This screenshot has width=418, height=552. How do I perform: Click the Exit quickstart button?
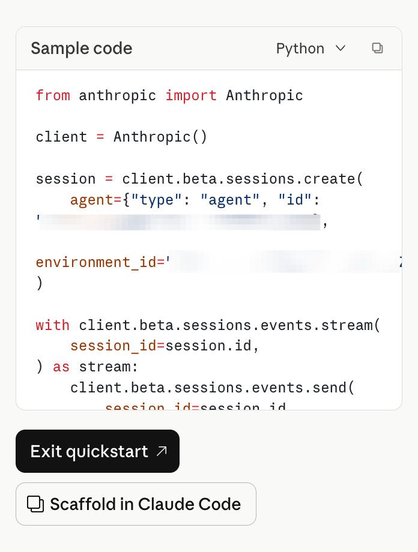pos(98,451)
